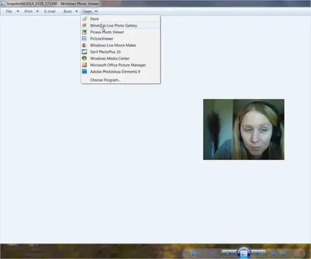Screen dimensions: 311x259
Task: Click the E-mail toolbar button
Action: [50, 11]
